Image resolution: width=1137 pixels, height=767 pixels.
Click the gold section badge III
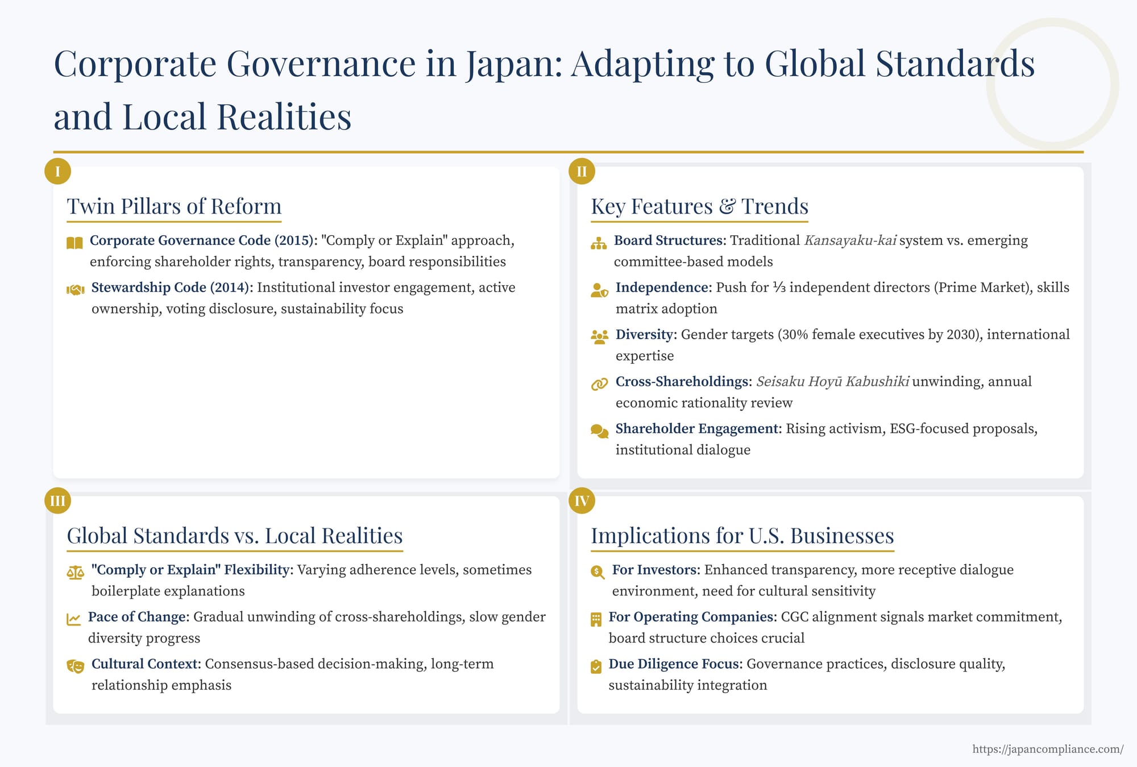point(57,501)
